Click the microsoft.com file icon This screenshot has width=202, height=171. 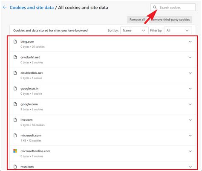15,135
